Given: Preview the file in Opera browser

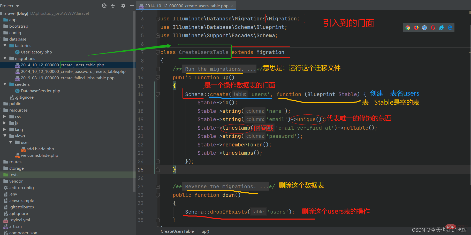Looking at the screenshot, I should coord(433,28).
